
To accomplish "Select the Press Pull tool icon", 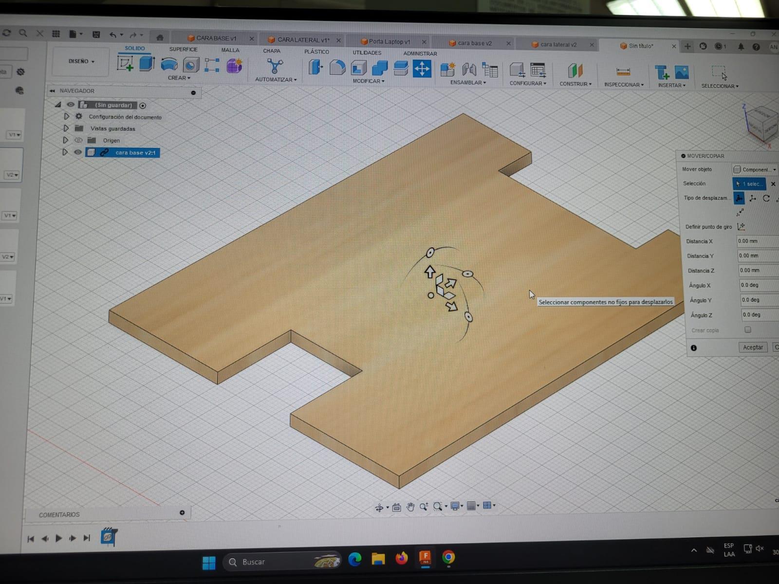I will [x=315, y=67].
